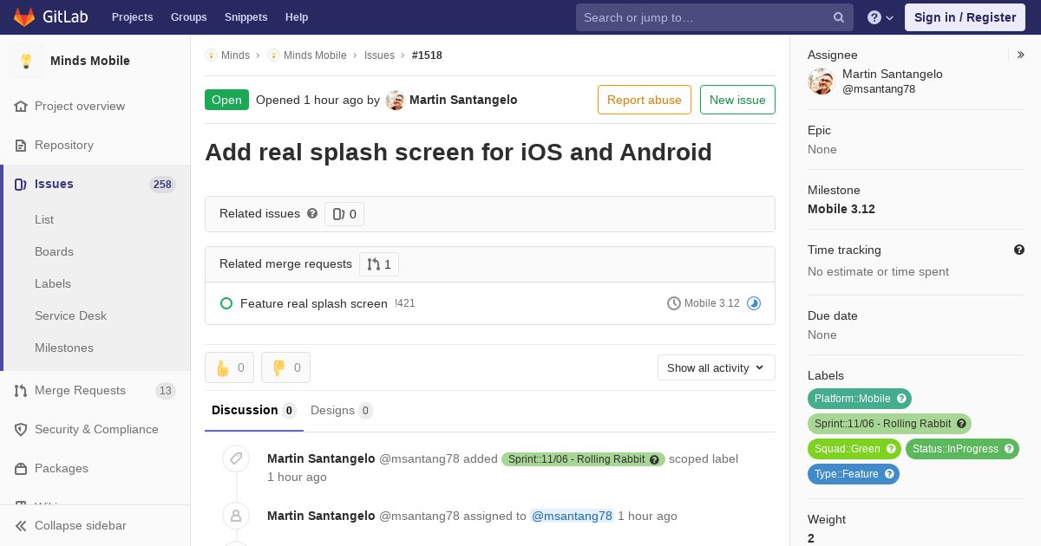Click the Issues breadcrumb link
Screen dimensions: 1041x546
[379, 55]
